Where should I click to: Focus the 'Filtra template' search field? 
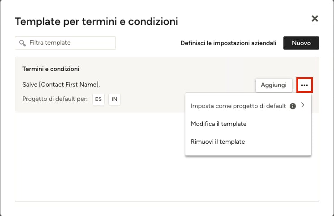point(65,43)
